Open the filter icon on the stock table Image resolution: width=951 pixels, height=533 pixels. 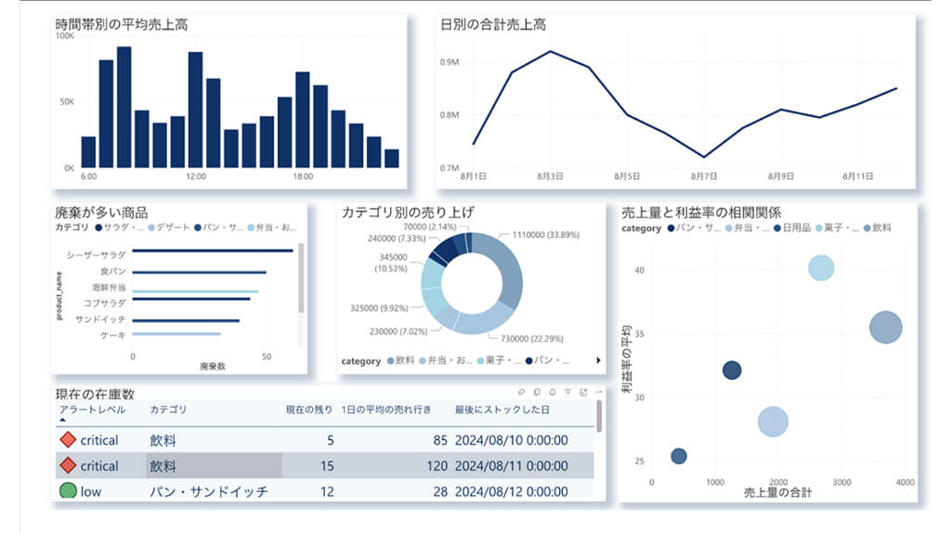coord(568,392)
